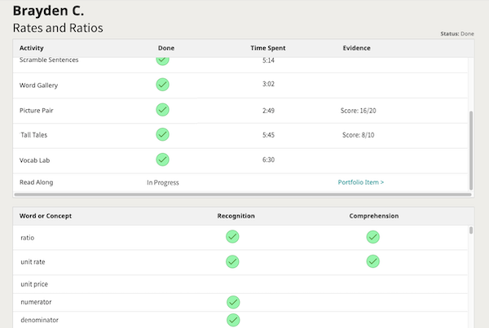
Task: Click the Word Gallery done checkmark
Action: (x=162, y=84)
